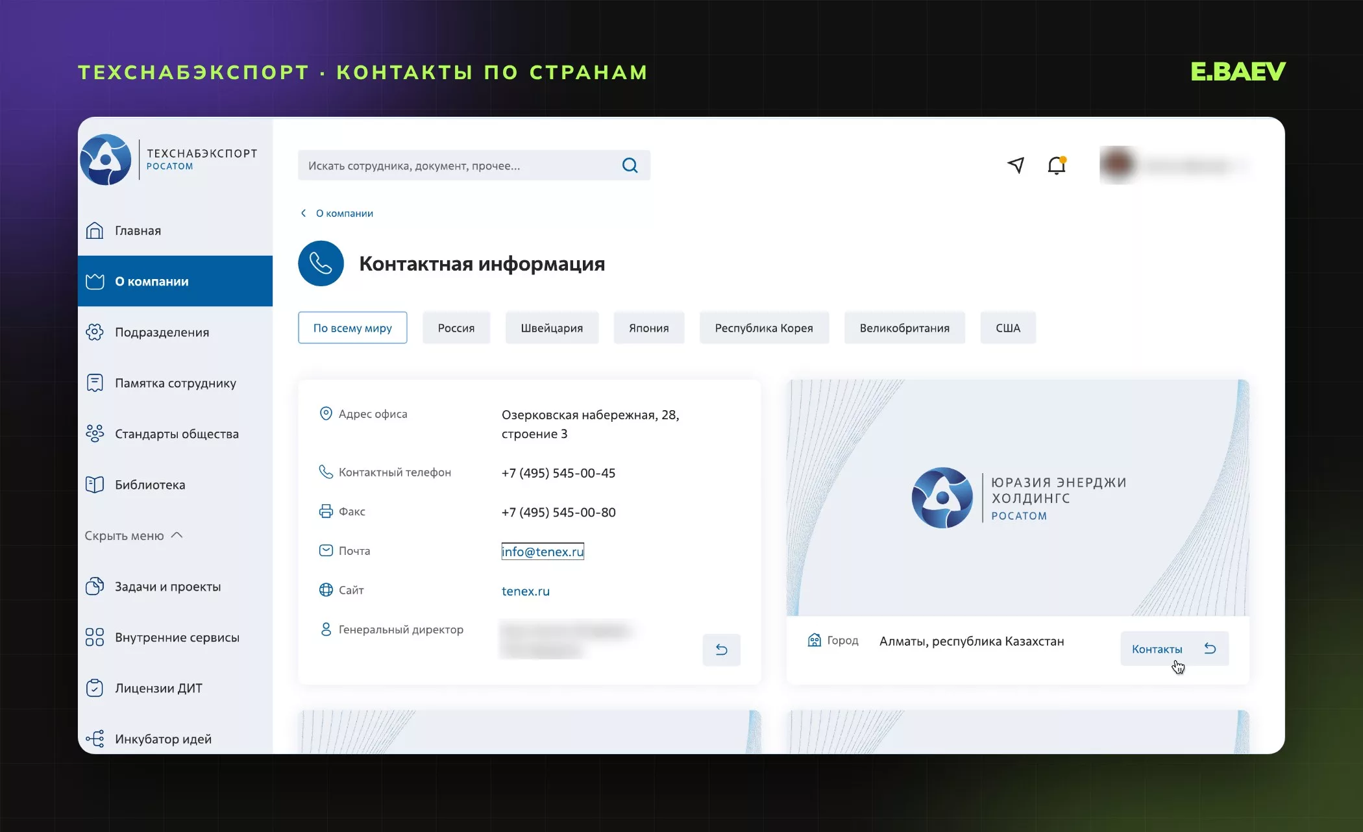
Task: Click the person icon beside Генеральный директор
Action: pyautogui.click(x=326, y=629)
